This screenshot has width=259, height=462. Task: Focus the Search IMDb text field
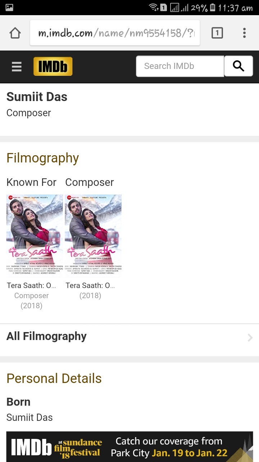180,66
